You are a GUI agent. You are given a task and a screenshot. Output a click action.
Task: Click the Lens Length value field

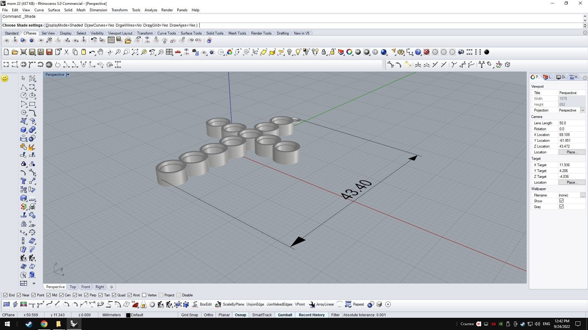(572, 123)
